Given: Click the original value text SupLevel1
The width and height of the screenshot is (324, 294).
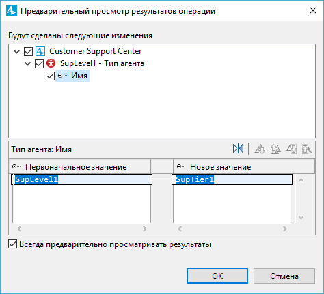Looking at the screenshot, I should pyautogui.click(x=36, y=179).
